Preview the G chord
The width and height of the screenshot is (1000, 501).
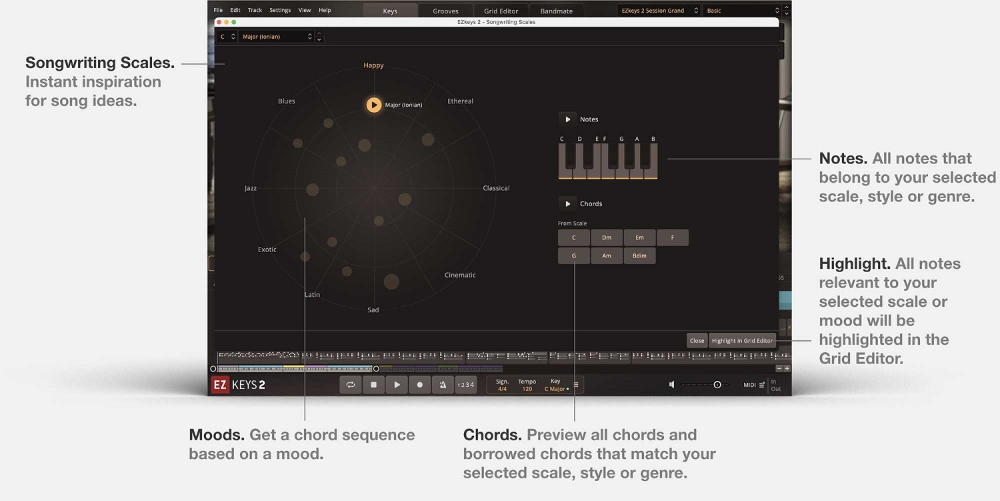574,256
